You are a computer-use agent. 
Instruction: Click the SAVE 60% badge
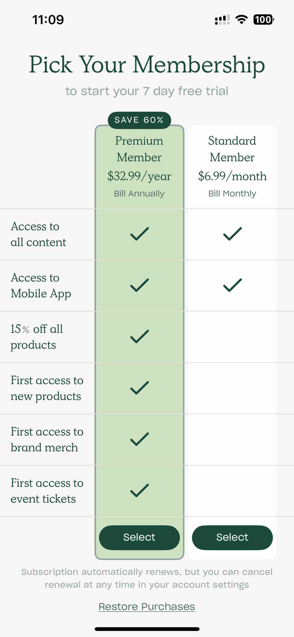[x=139, y=120]
